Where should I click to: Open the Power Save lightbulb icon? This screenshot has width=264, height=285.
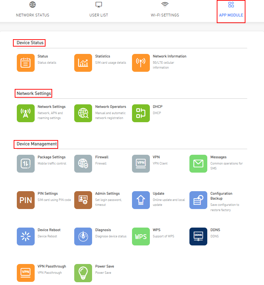click(83, 273)
